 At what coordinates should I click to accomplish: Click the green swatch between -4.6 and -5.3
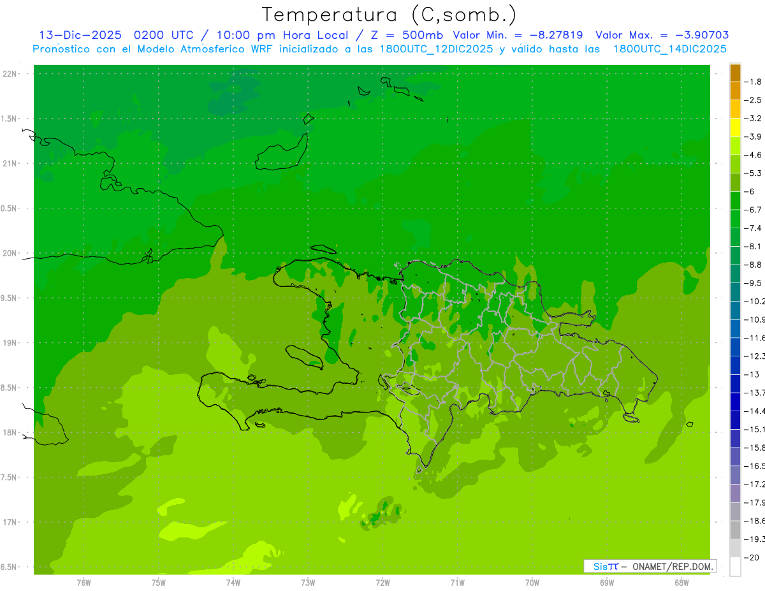click(x=736, y=164)
